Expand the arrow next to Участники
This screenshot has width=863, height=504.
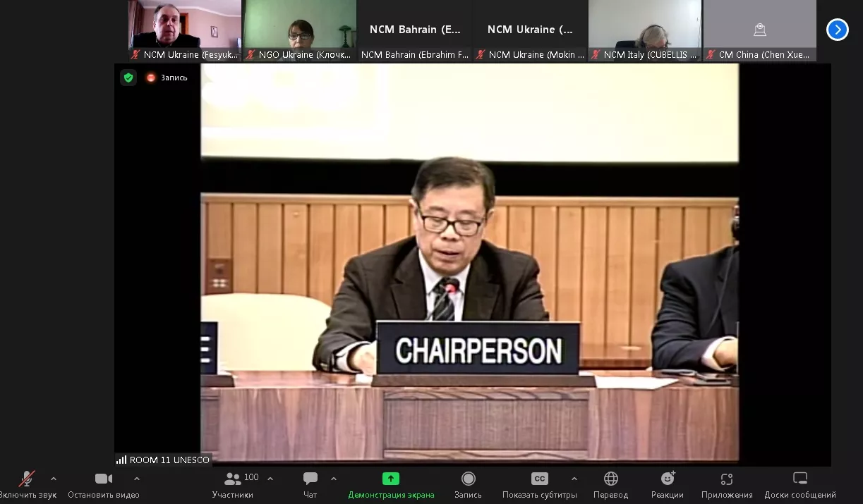tap(270, 479)
